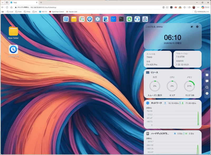
Task: Open the desktop widget layout icon
Action: [66, 19]
